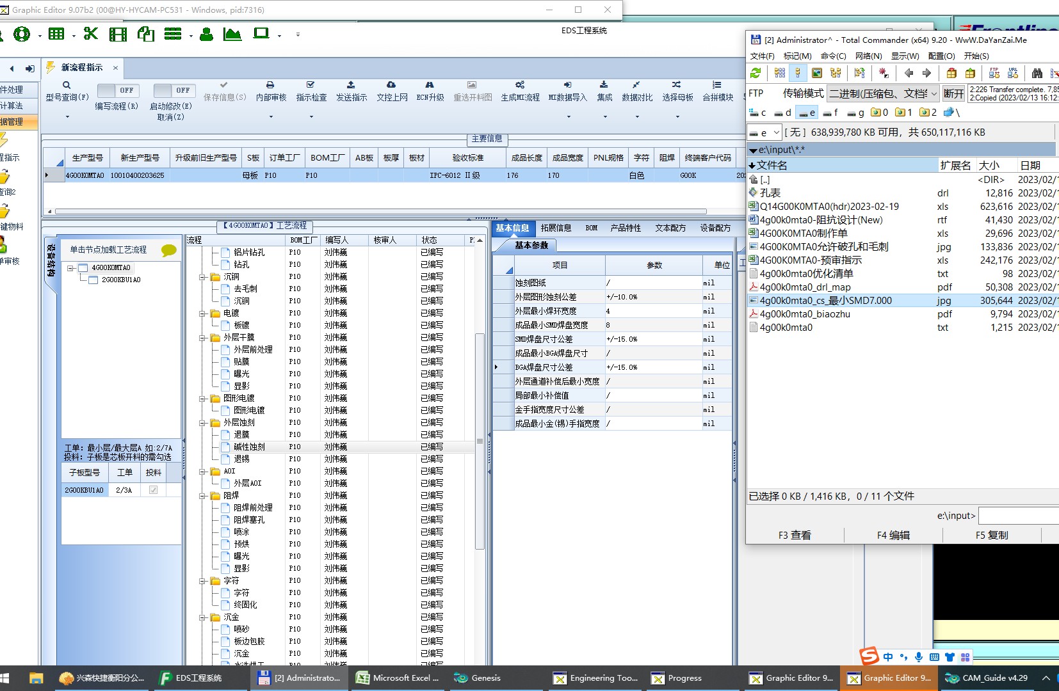The image size is (1059, 691).
Task: Collapse the 阻焊 process group
Action: [202, 495]
